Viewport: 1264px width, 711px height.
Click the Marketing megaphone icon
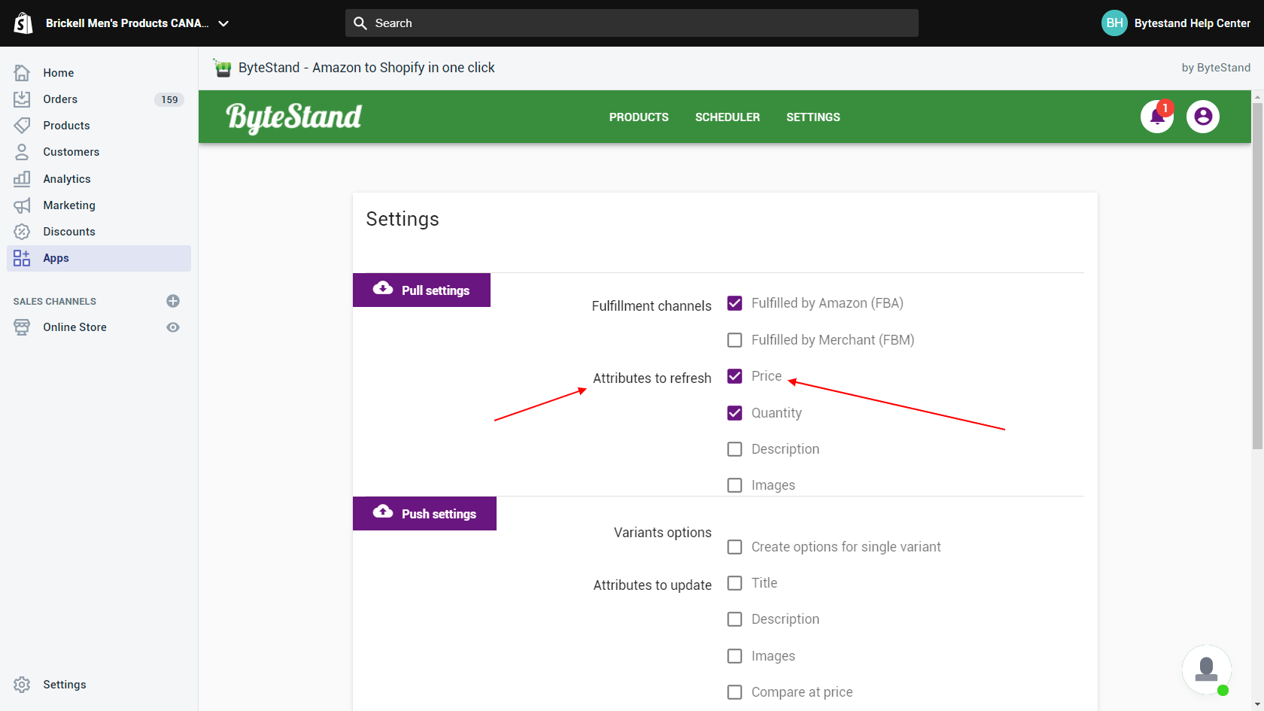point(22,205)
